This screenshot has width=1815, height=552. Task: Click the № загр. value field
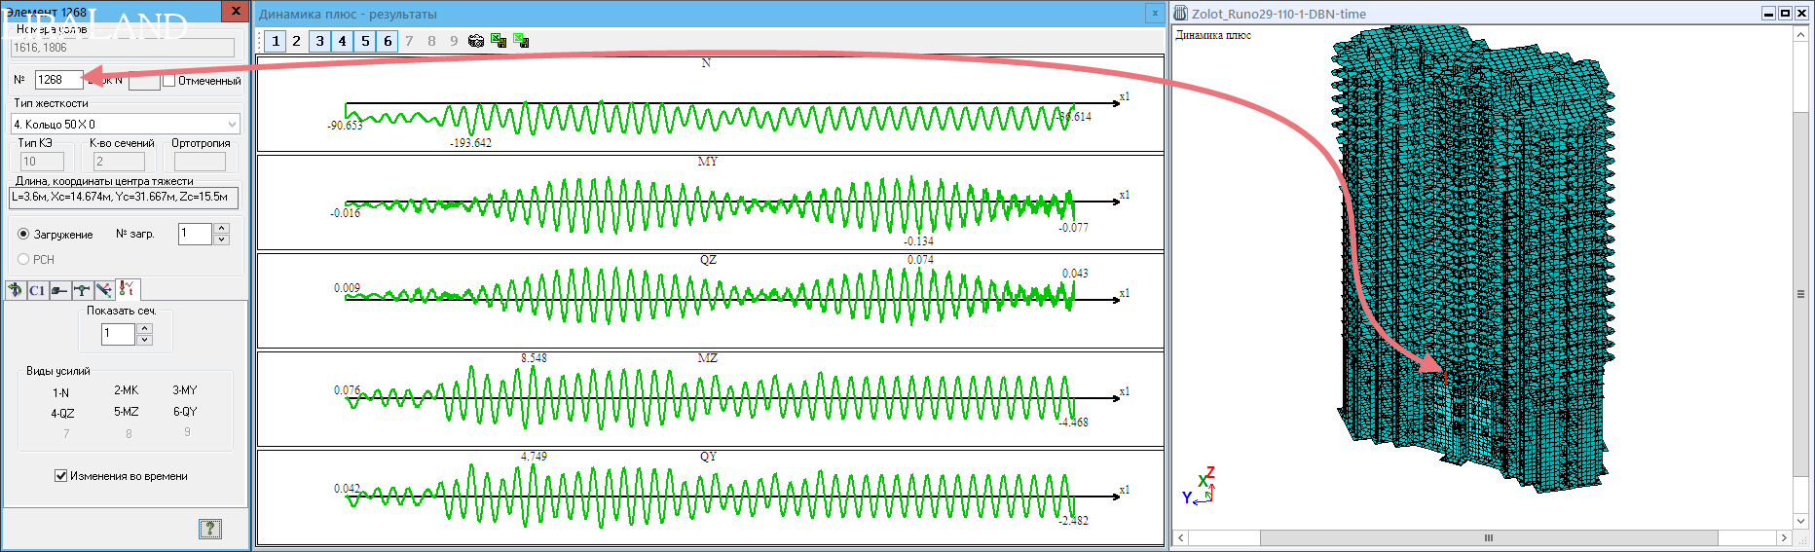[x=196, y=234]
